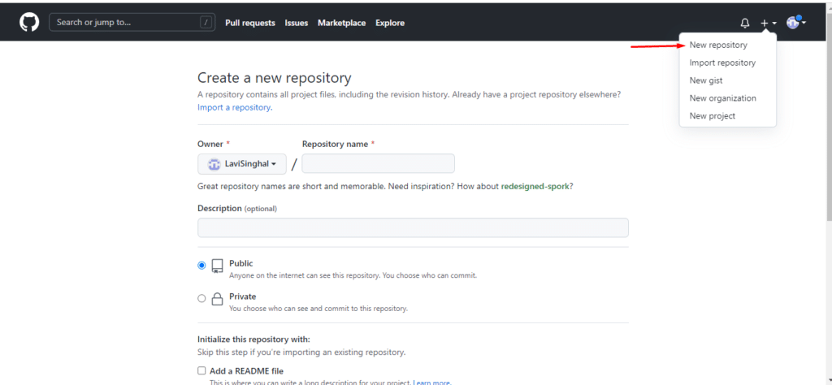
Task: Open the notifications bell
Action: pyautogui.click(x=745, y=23)
